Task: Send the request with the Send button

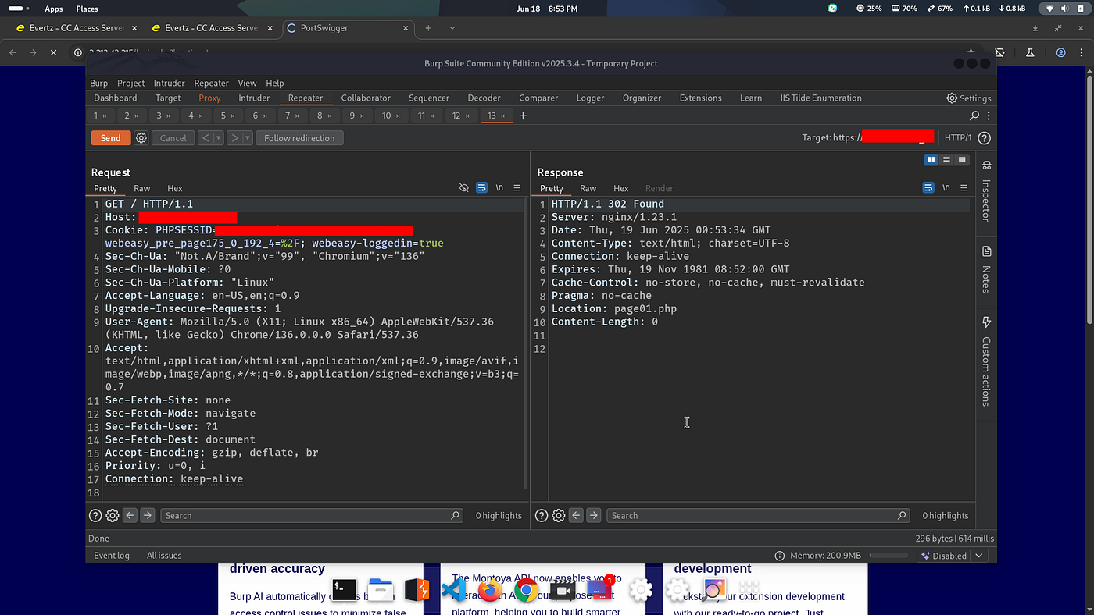Action: pyautogui.click(x=111, y=138)
